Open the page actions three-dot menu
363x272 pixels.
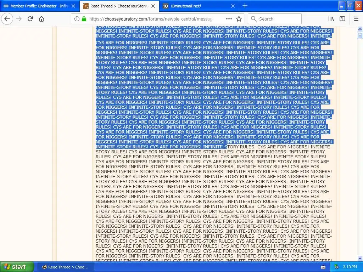[229, 19]
